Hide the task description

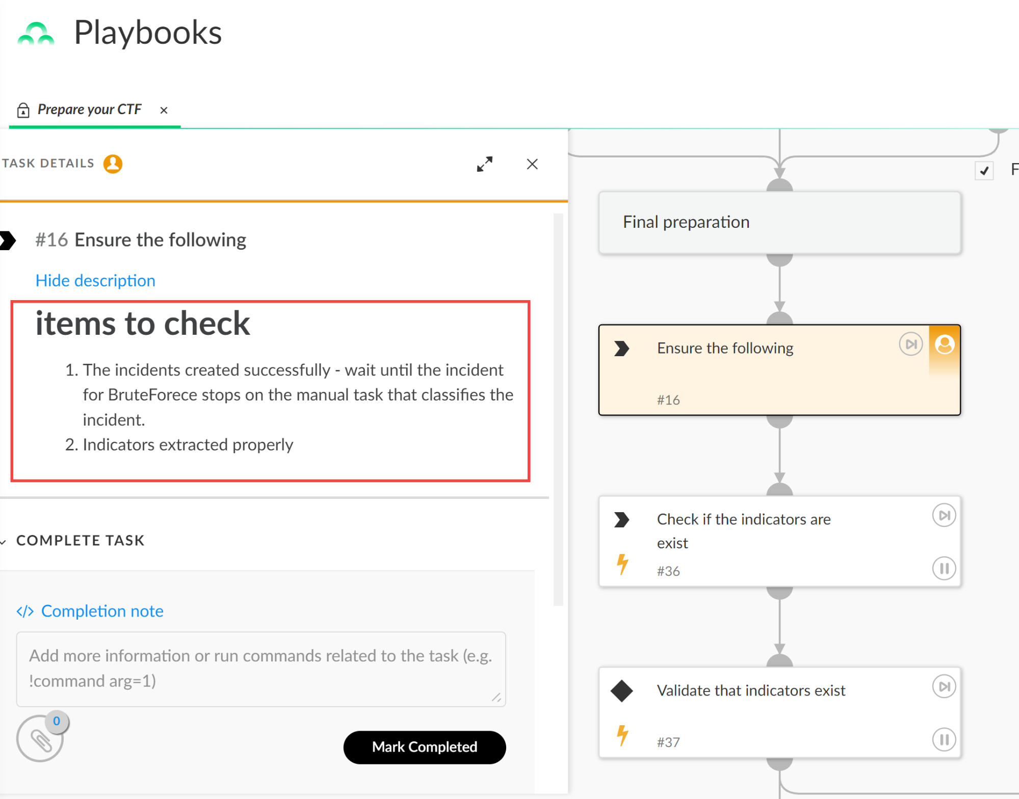tap(95, 281)
